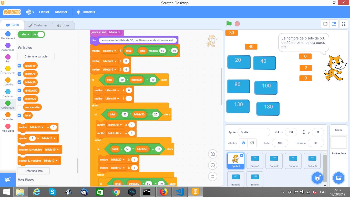Enter full screen presentation mode
350x197 pixels.
[x=343, y=24]
